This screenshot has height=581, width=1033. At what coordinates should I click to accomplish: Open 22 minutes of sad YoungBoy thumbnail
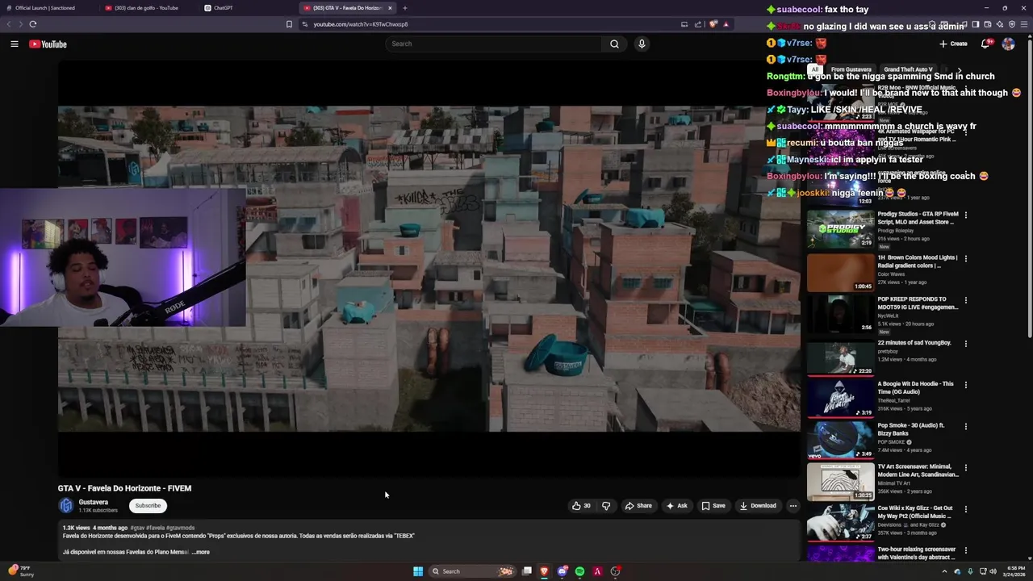tap(840, 357)
